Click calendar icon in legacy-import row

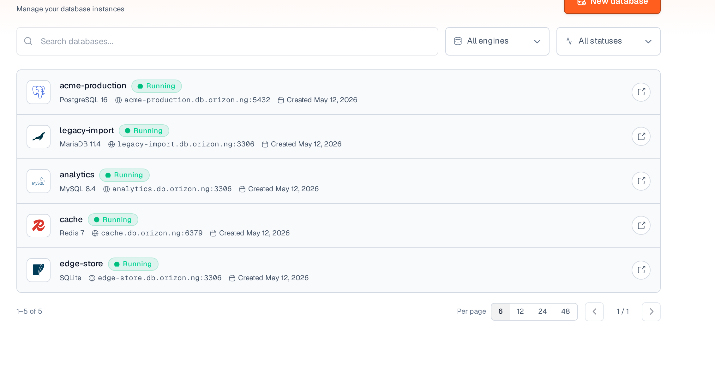pyautogui.click(x=265, y=144)
